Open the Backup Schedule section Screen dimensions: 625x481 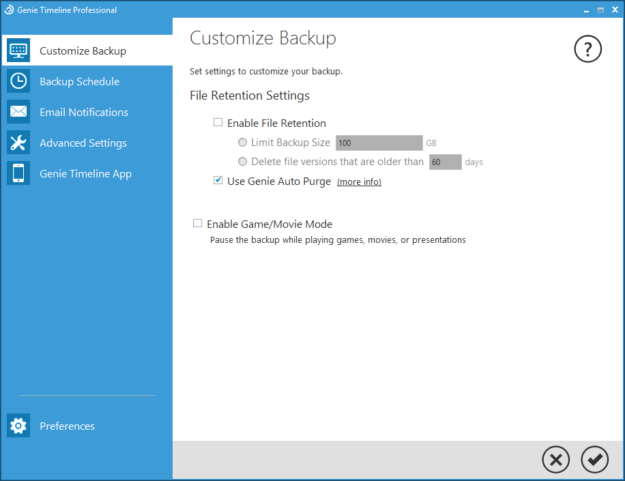79,82
